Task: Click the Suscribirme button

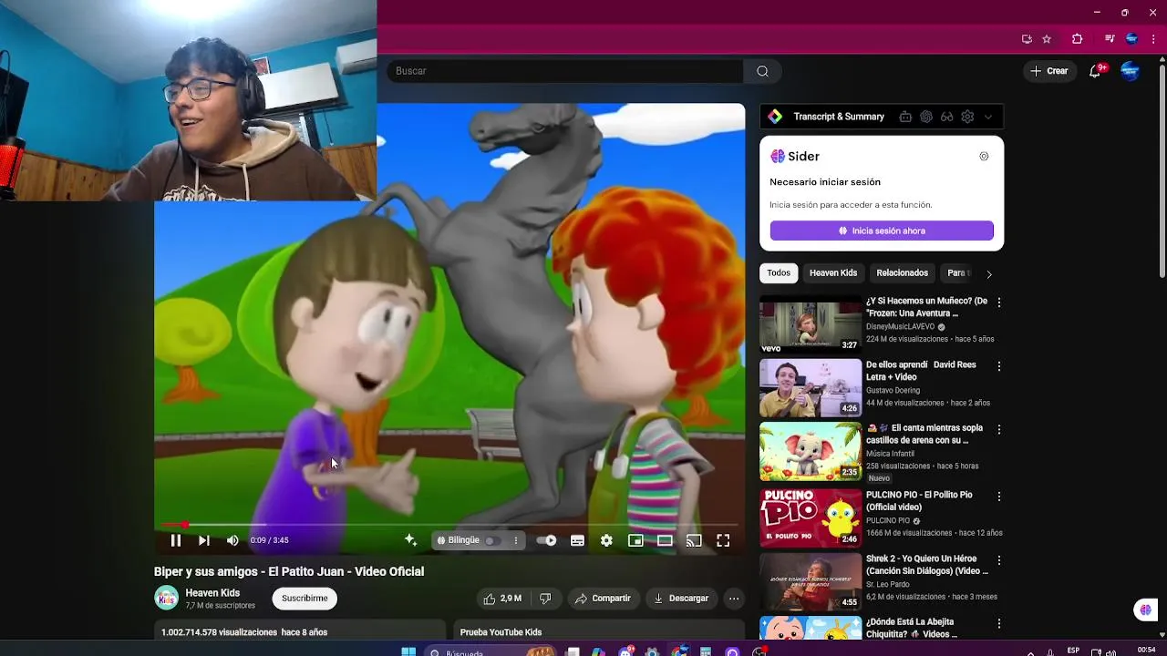Action: pos(305,599)
